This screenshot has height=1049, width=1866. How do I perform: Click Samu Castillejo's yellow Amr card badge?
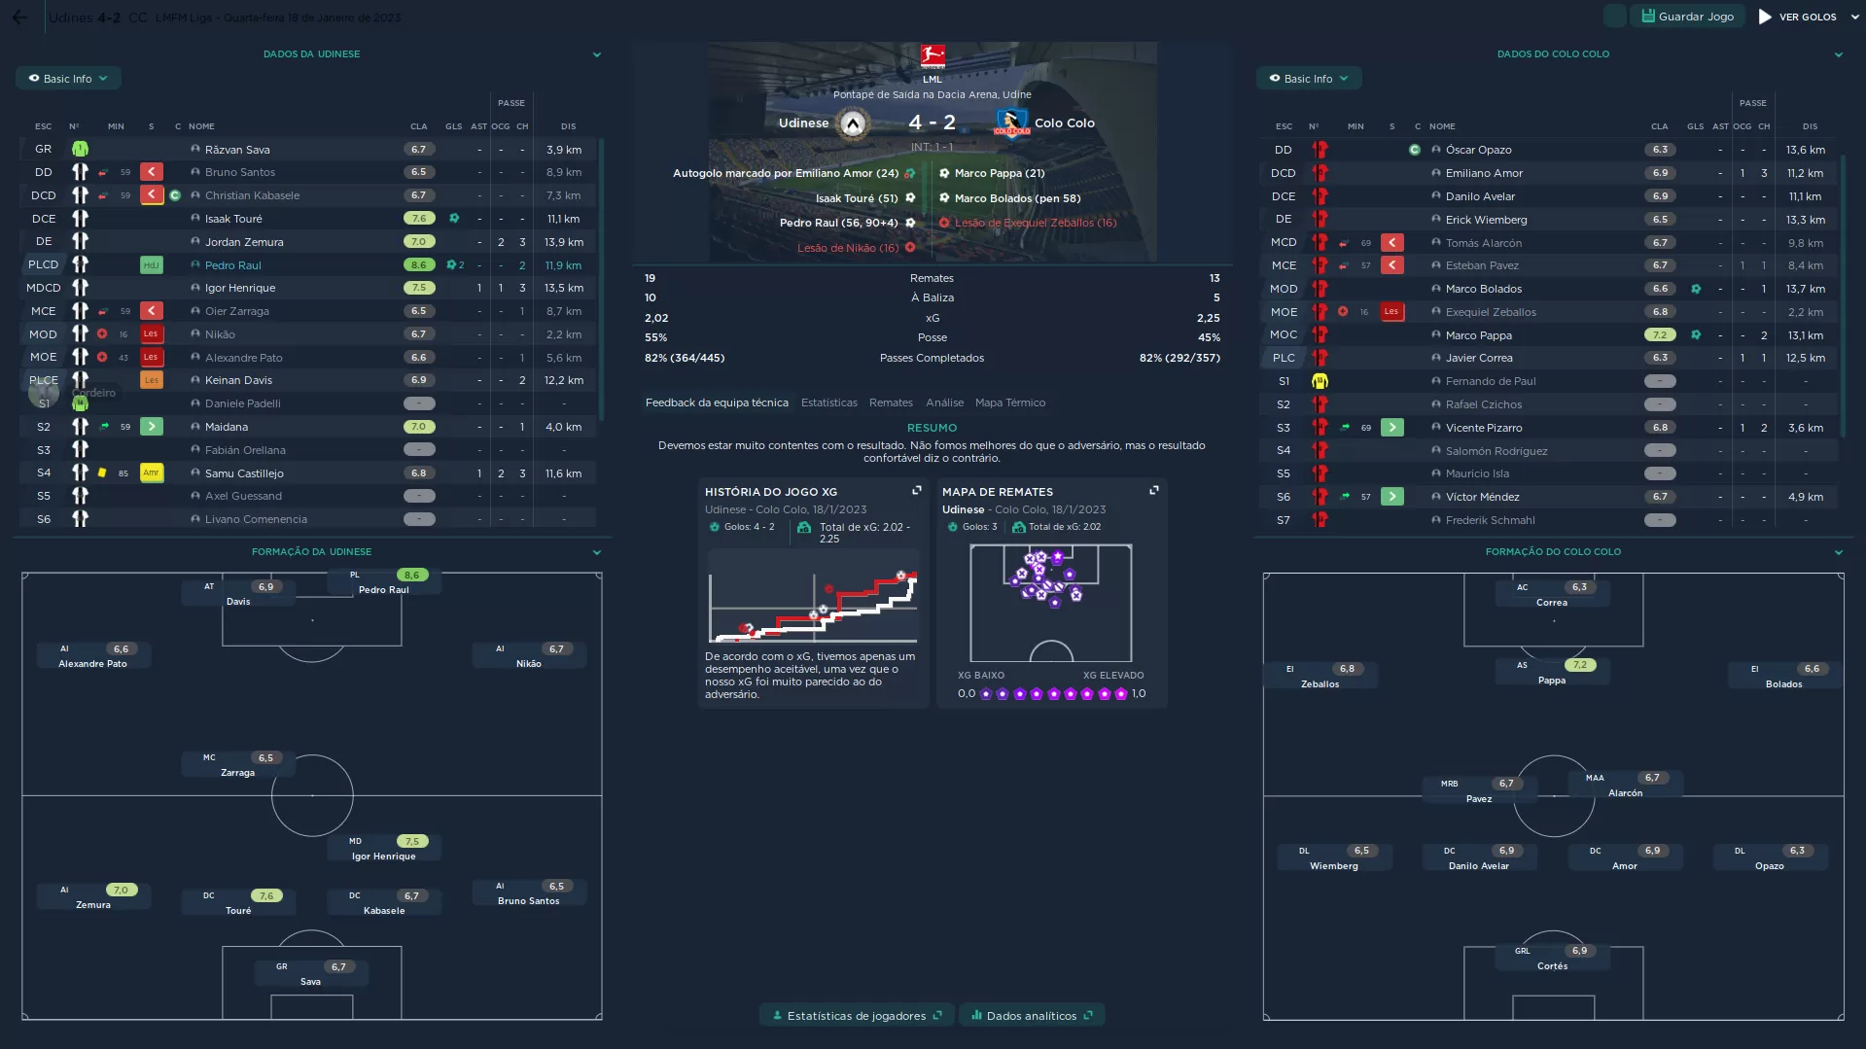coord(151,472)
